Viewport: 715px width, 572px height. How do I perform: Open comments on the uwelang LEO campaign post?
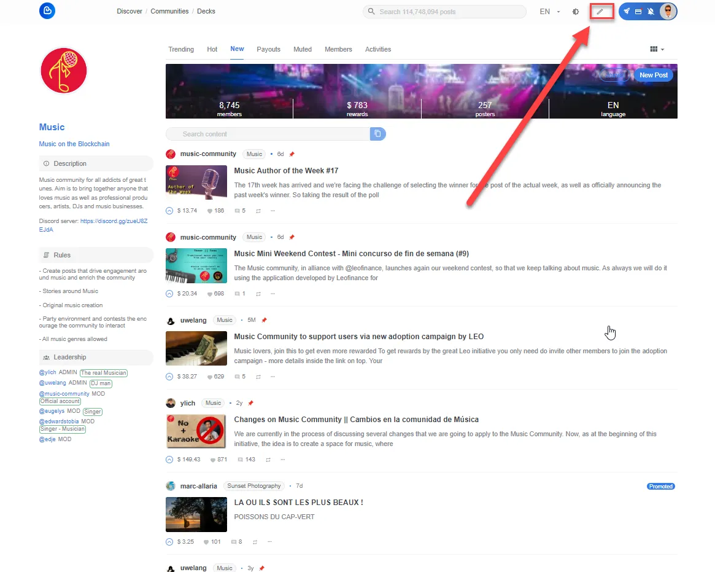238,377
